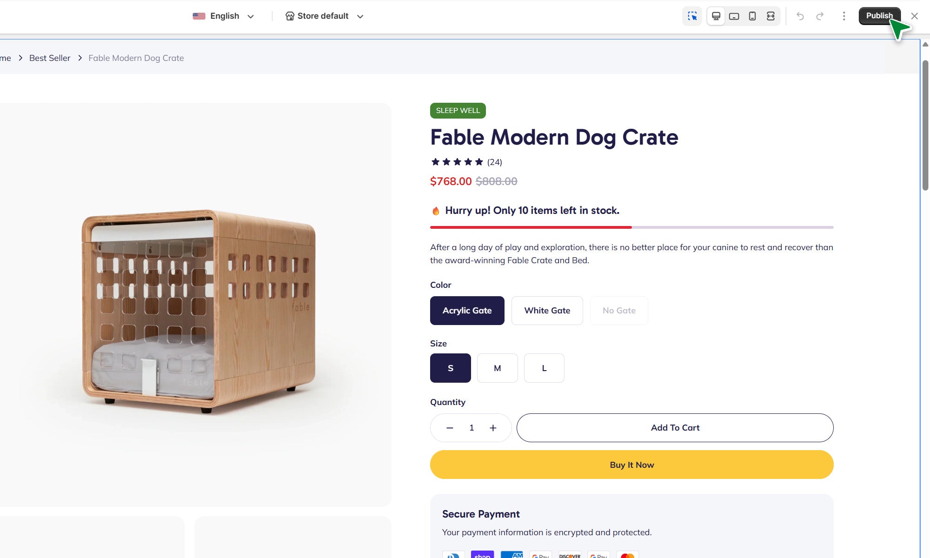Click the Publish button

coord(879,16)
